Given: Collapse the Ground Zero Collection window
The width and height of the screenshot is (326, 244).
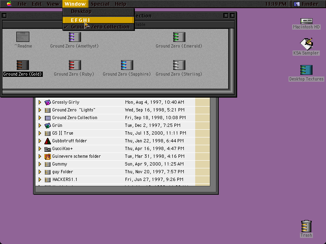Looking at the screenshot, I should click(x=232, y=15).
